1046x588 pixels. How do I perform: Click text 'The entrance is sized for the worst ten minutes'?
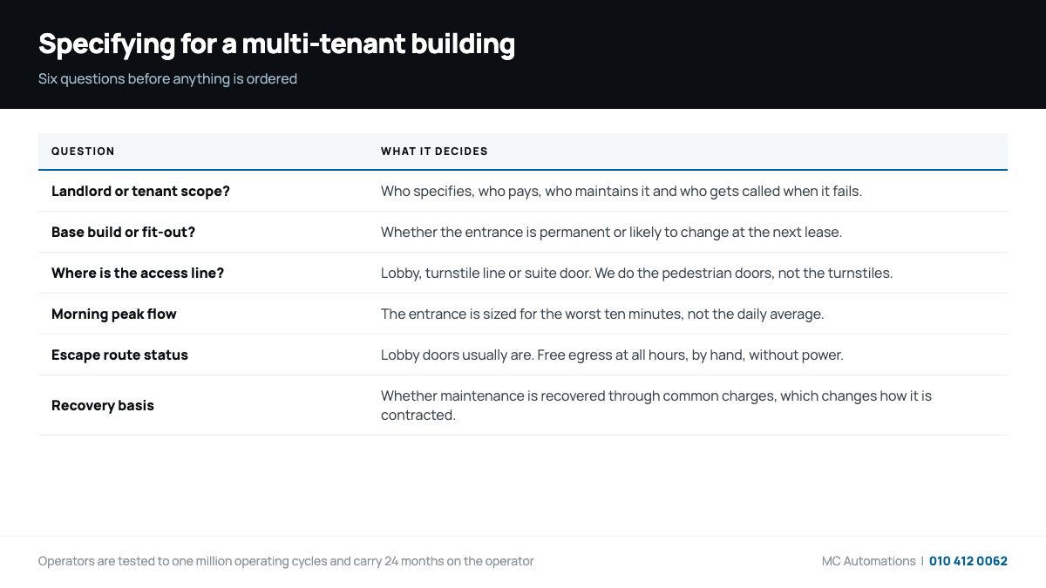[530, 314]
